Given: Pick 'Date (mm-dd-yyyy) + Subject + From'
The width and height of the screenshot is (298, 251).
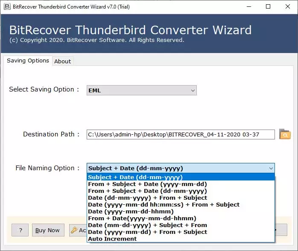Looking at the screenshot, I should point(147,225).
